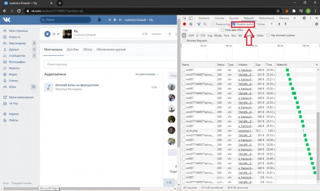Open the VK notifications bell
320x191 pixels.
point(99,20)
